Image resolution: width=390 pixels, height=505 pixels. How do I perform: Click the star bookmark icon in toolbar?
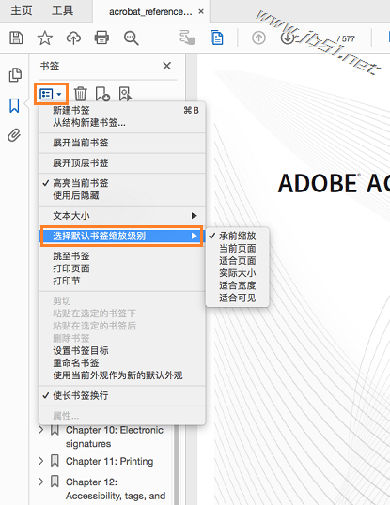(x=45, y=38)
